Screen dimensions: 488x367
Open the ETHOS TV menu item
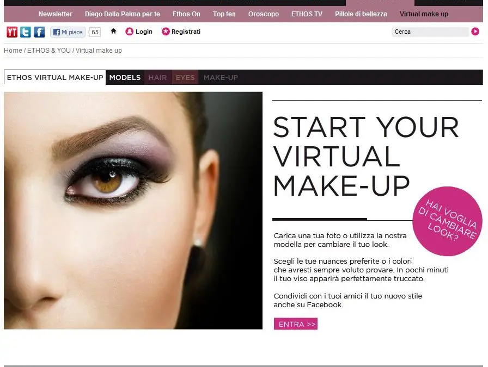tap(307, 14)
